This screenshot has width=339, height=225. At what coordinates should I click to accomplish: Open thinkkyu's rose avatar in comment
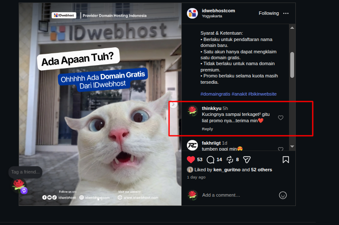192,111
